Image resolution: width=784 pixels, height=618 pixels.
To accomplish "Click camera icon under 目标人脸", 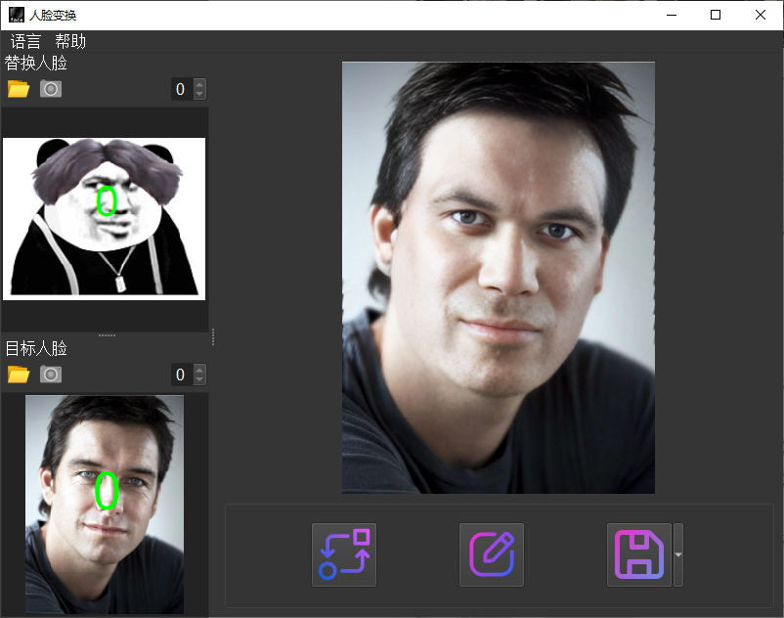I will 51,375.
